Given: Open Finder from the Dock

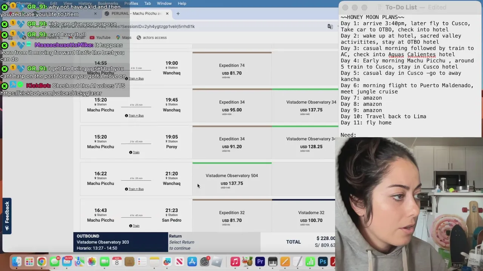Looking at the screenshot, I should pos(17,262).
